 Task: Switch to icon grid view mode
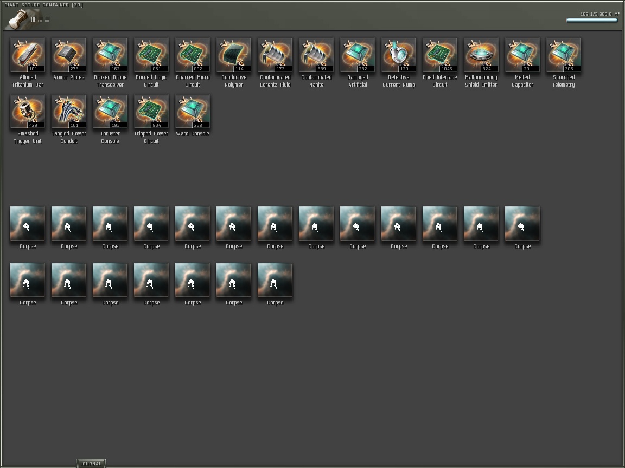(x=33, y=19)
